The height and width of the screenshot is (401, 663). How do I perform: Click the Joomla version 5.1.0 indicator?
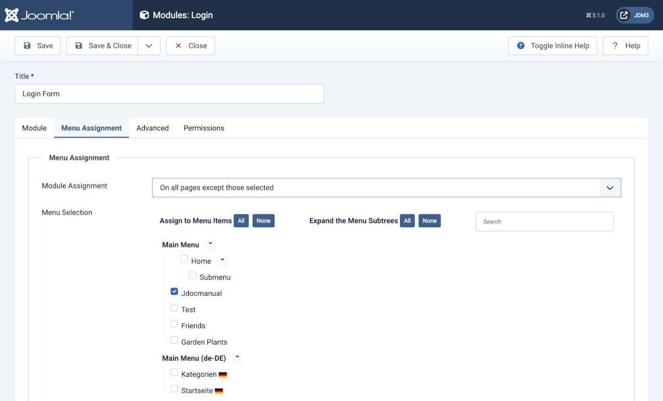click(595, 15)
